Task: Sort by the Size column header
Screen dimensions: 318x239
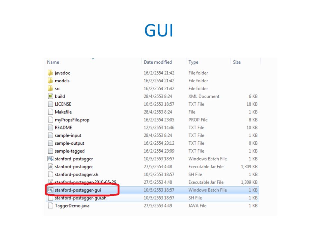Action: point(237,62)
